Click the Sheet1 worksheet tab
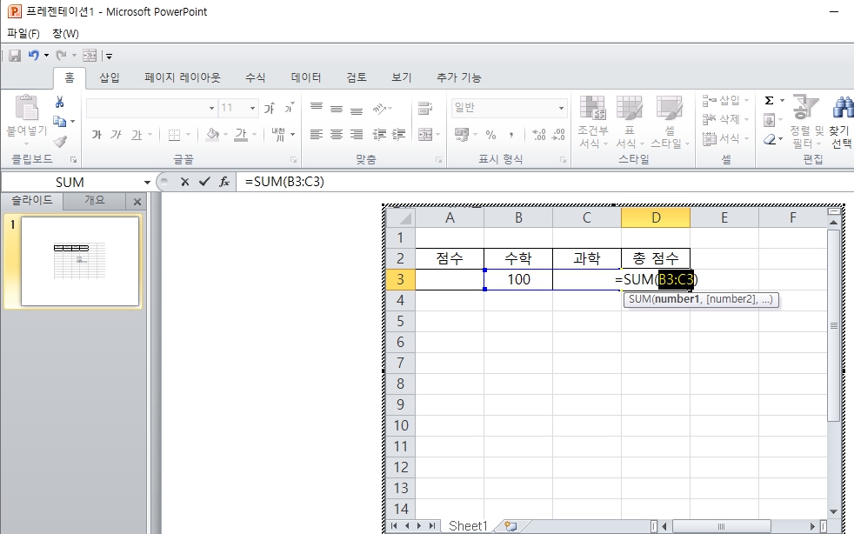Viewport: 854px width, 534px height. click(468, 526)
